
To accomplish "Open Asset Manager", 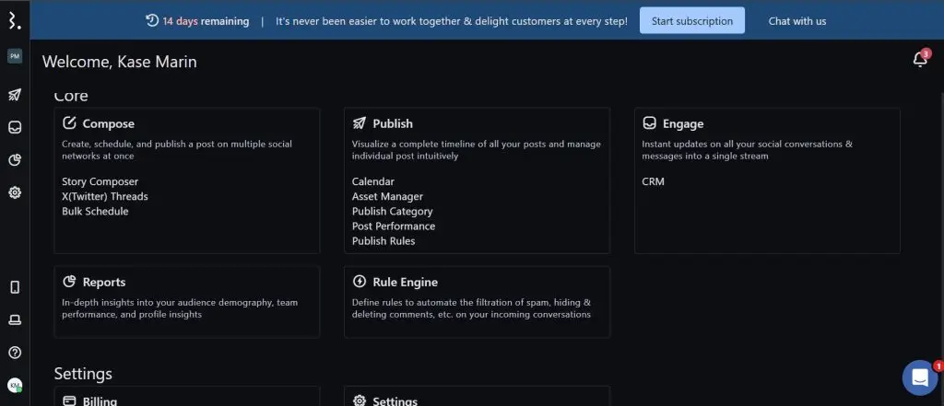I will pos(388,197).
